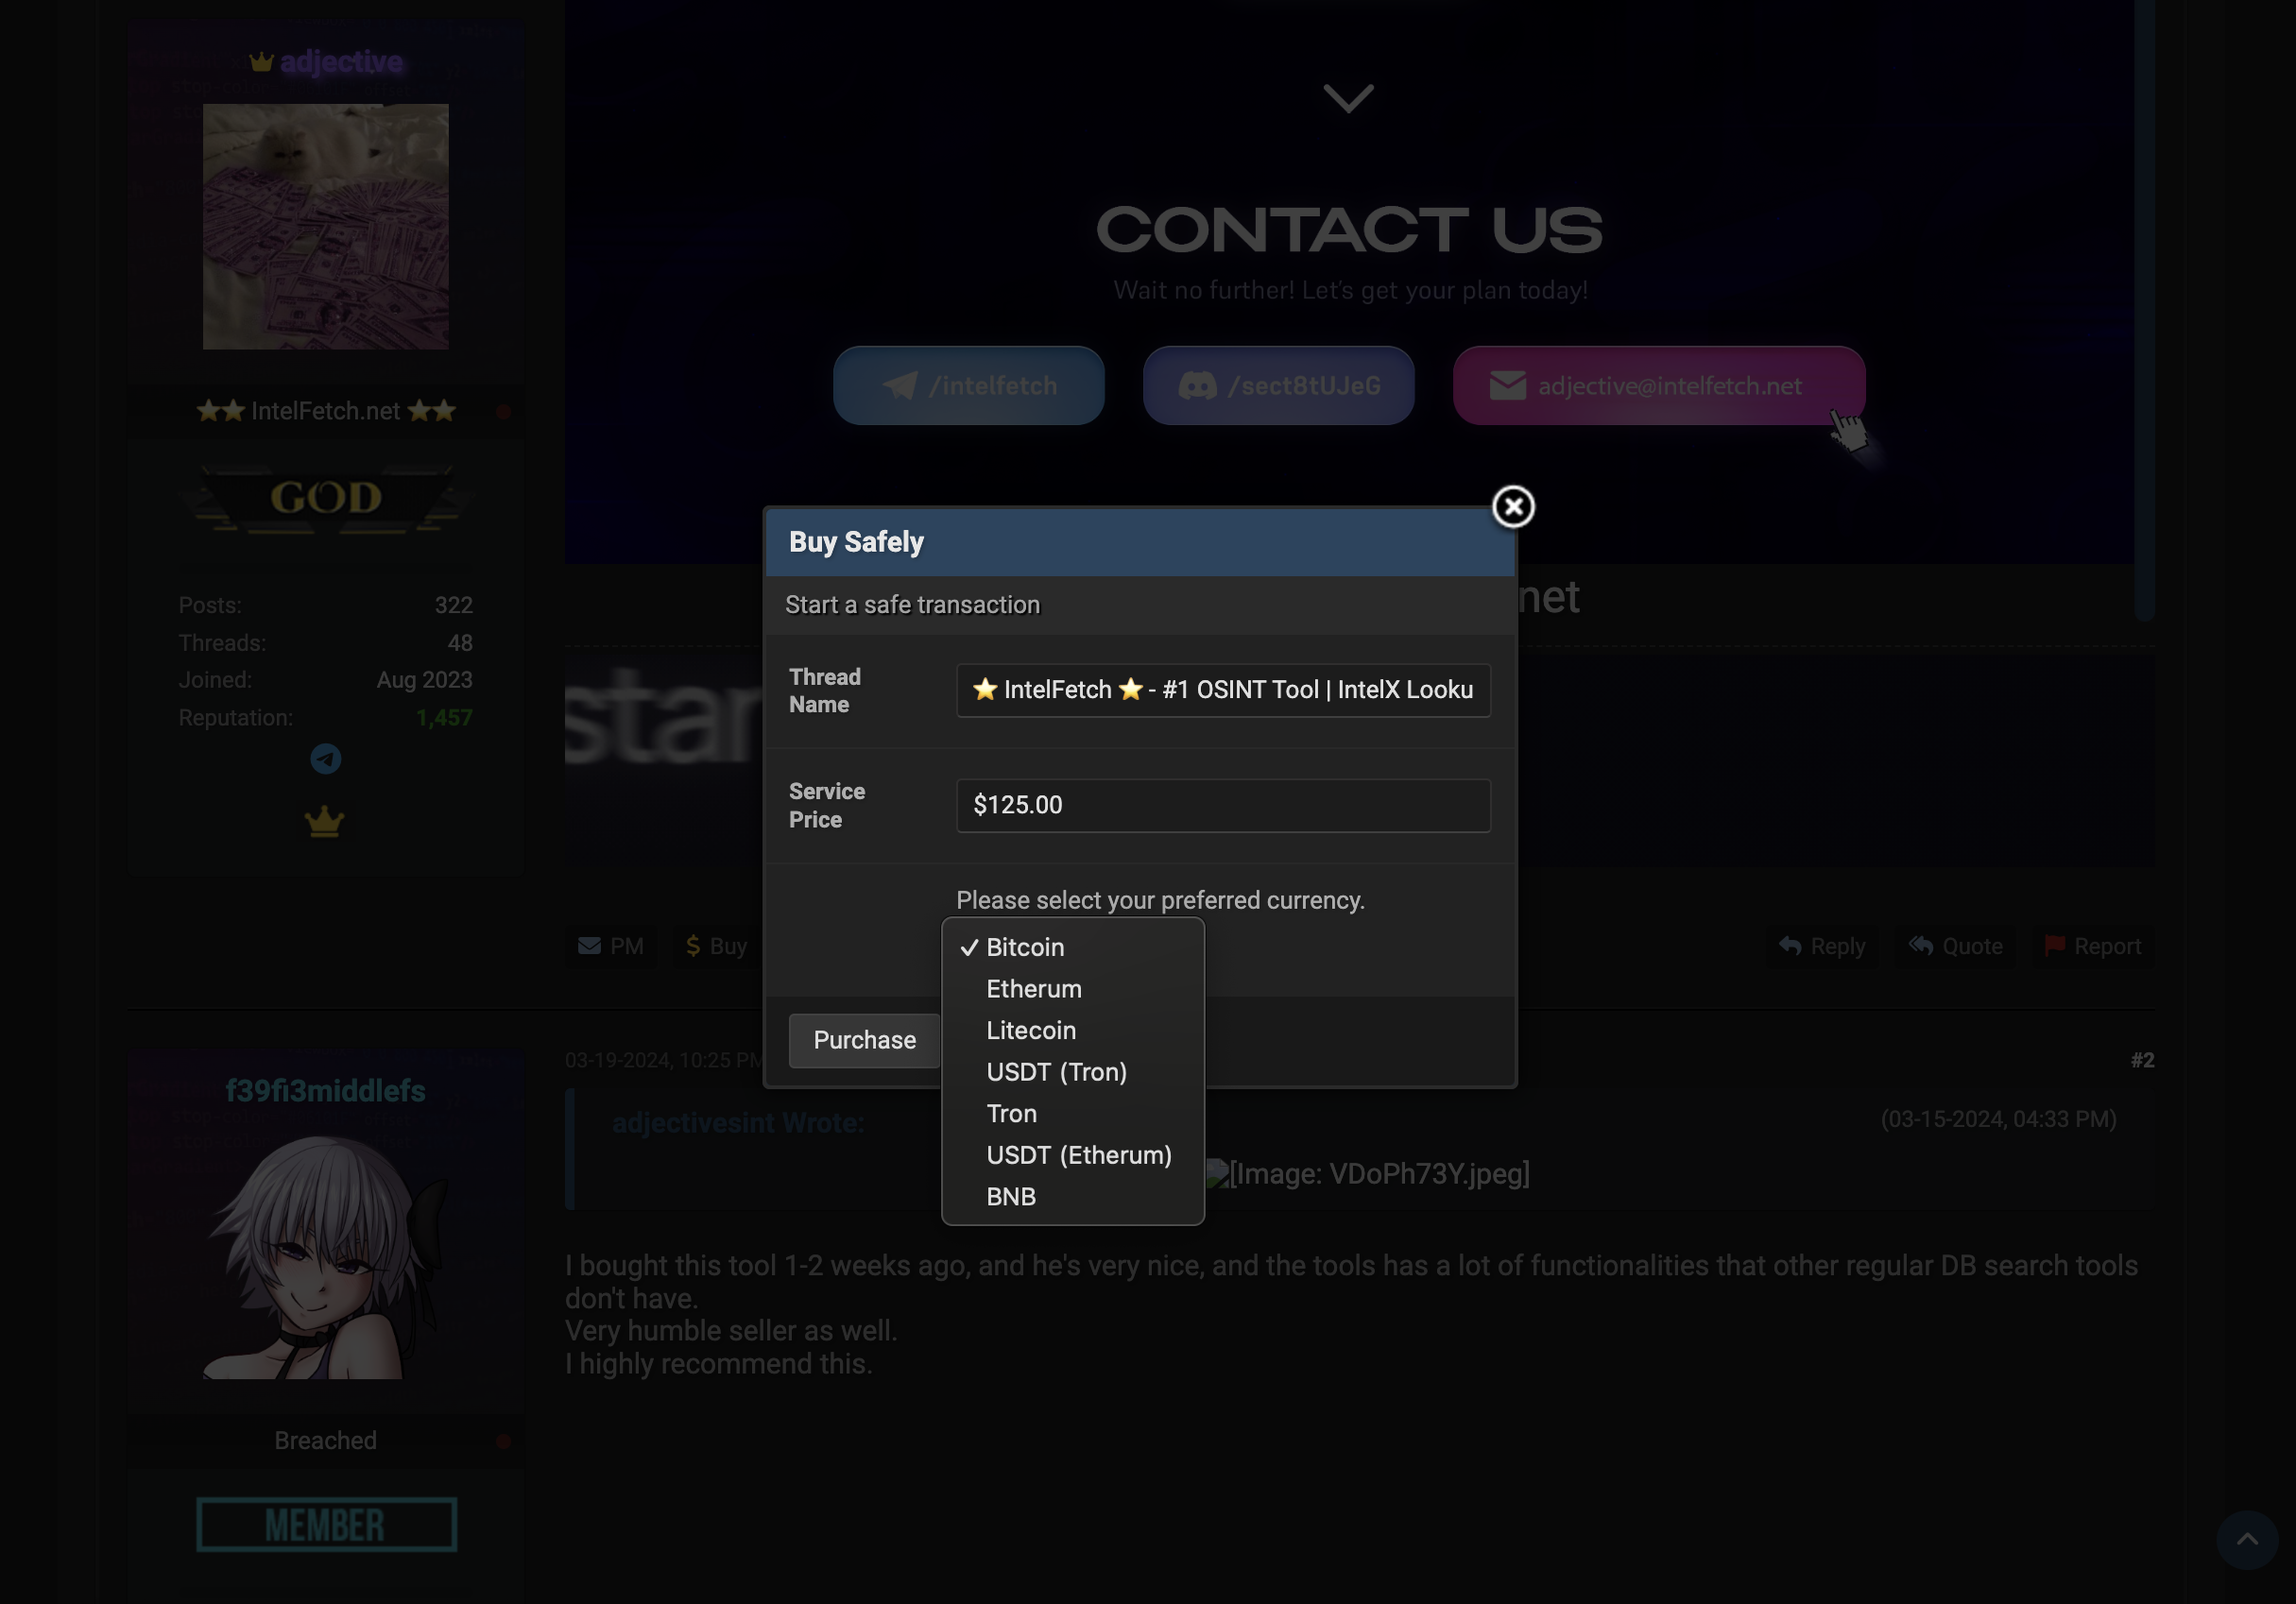Viewport: 2296px width, 1604px height.
Task: Click the scroll-to-top arrow button
Action: pyautogui.click(x=2246, y=1539)
